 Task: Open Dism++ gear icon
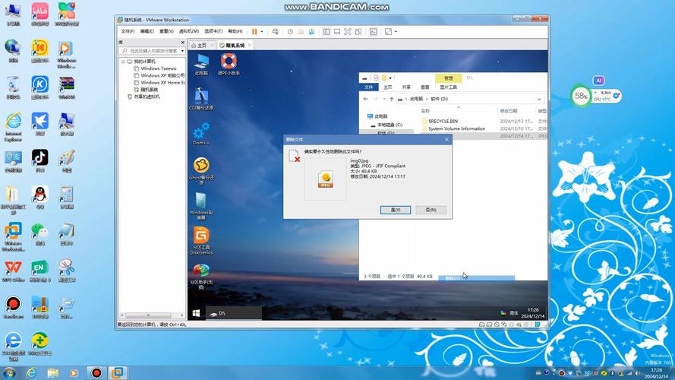click(201, 134)
